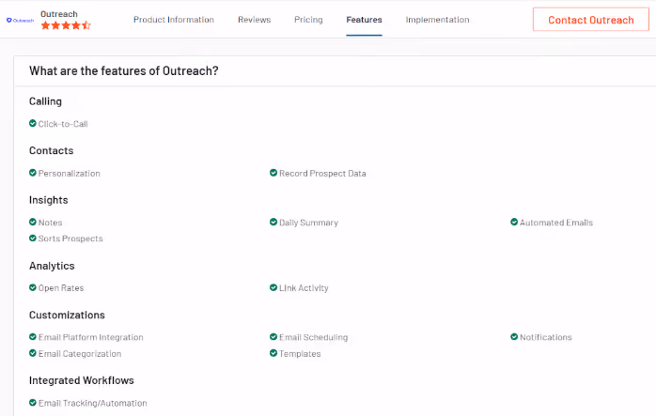Click the check icon beside Templates

tap(273, 353)
